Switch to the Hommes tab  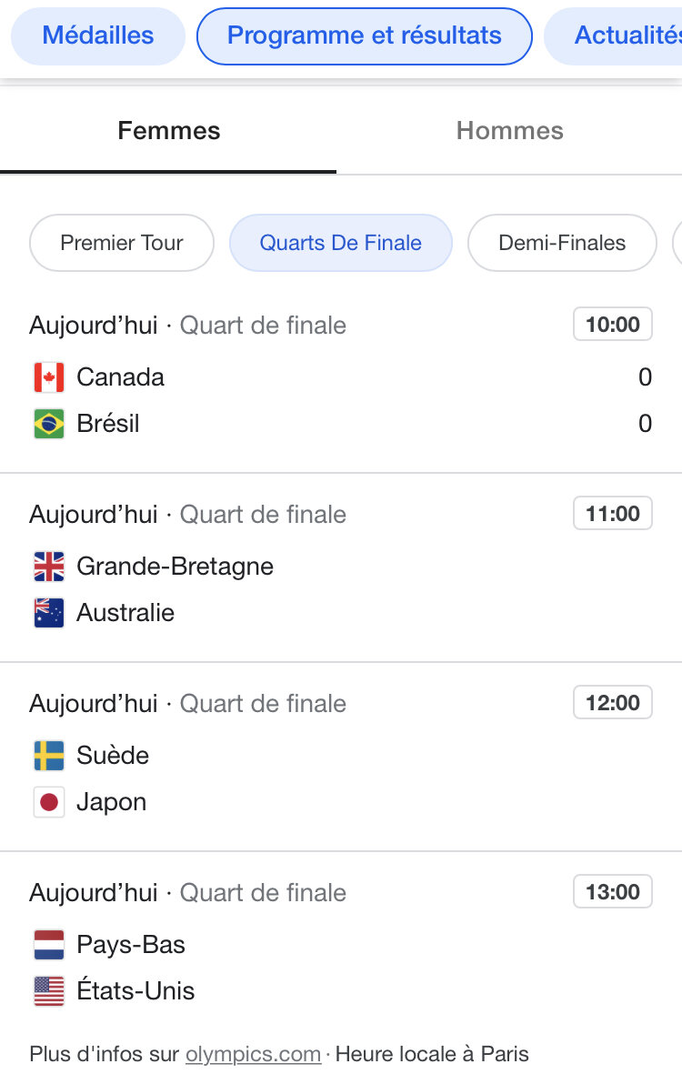pos(509,131)
